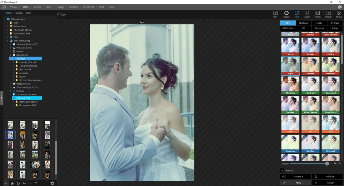Viewport: 344px width, 186px height.
Task: Switch to the Edit panel icon
Action: click(x=276, y=14)
